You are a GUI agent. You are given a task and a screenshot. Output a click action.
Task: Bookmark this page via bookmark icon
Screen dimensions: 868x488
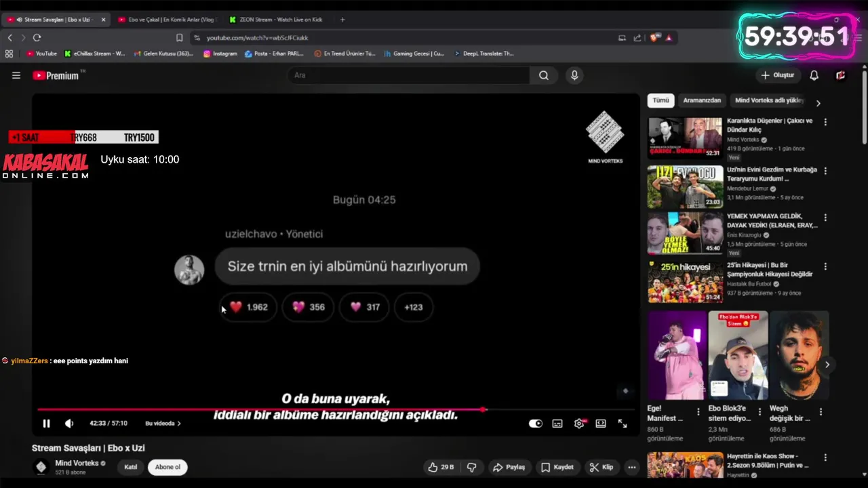click(179, 38)
